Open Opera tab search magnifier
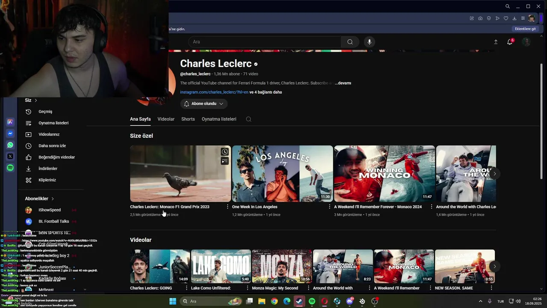 click(507, 6)
